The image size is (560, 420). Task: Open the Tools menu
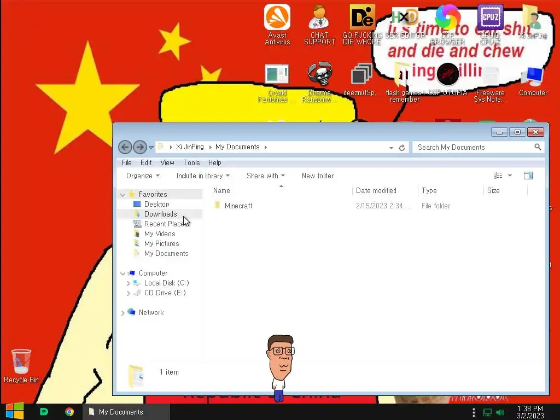pyautogui.click(x=191, y=162)
